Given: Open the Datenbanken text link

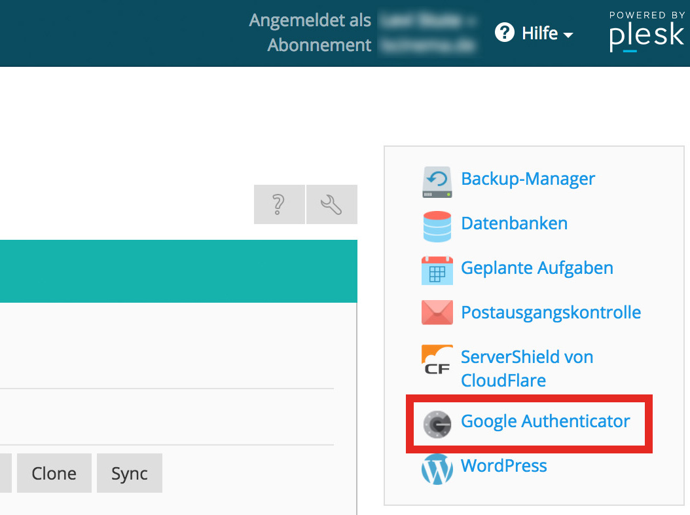Looking at the screenshot, I should (514, 223).
